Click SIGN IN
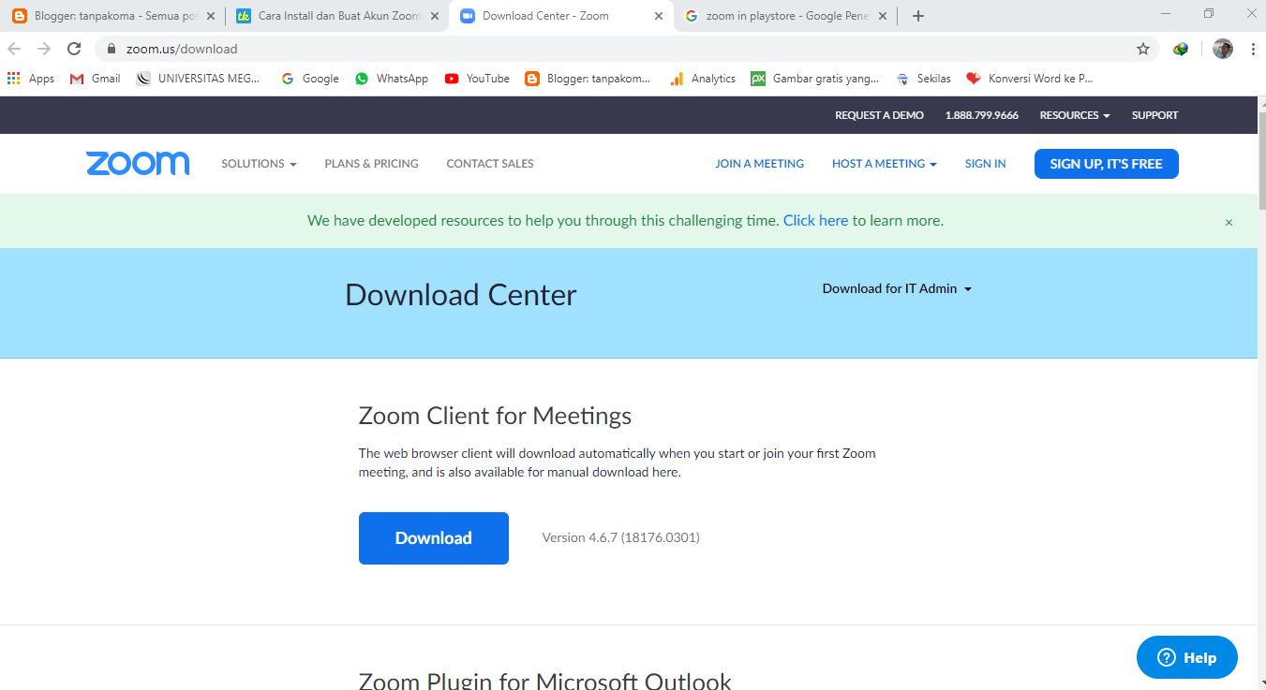 click(x=985, y=164)
